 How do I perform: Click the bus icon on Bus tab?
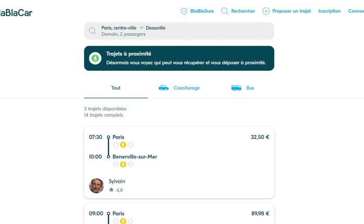pyautogui.click(x=236, y=88)
